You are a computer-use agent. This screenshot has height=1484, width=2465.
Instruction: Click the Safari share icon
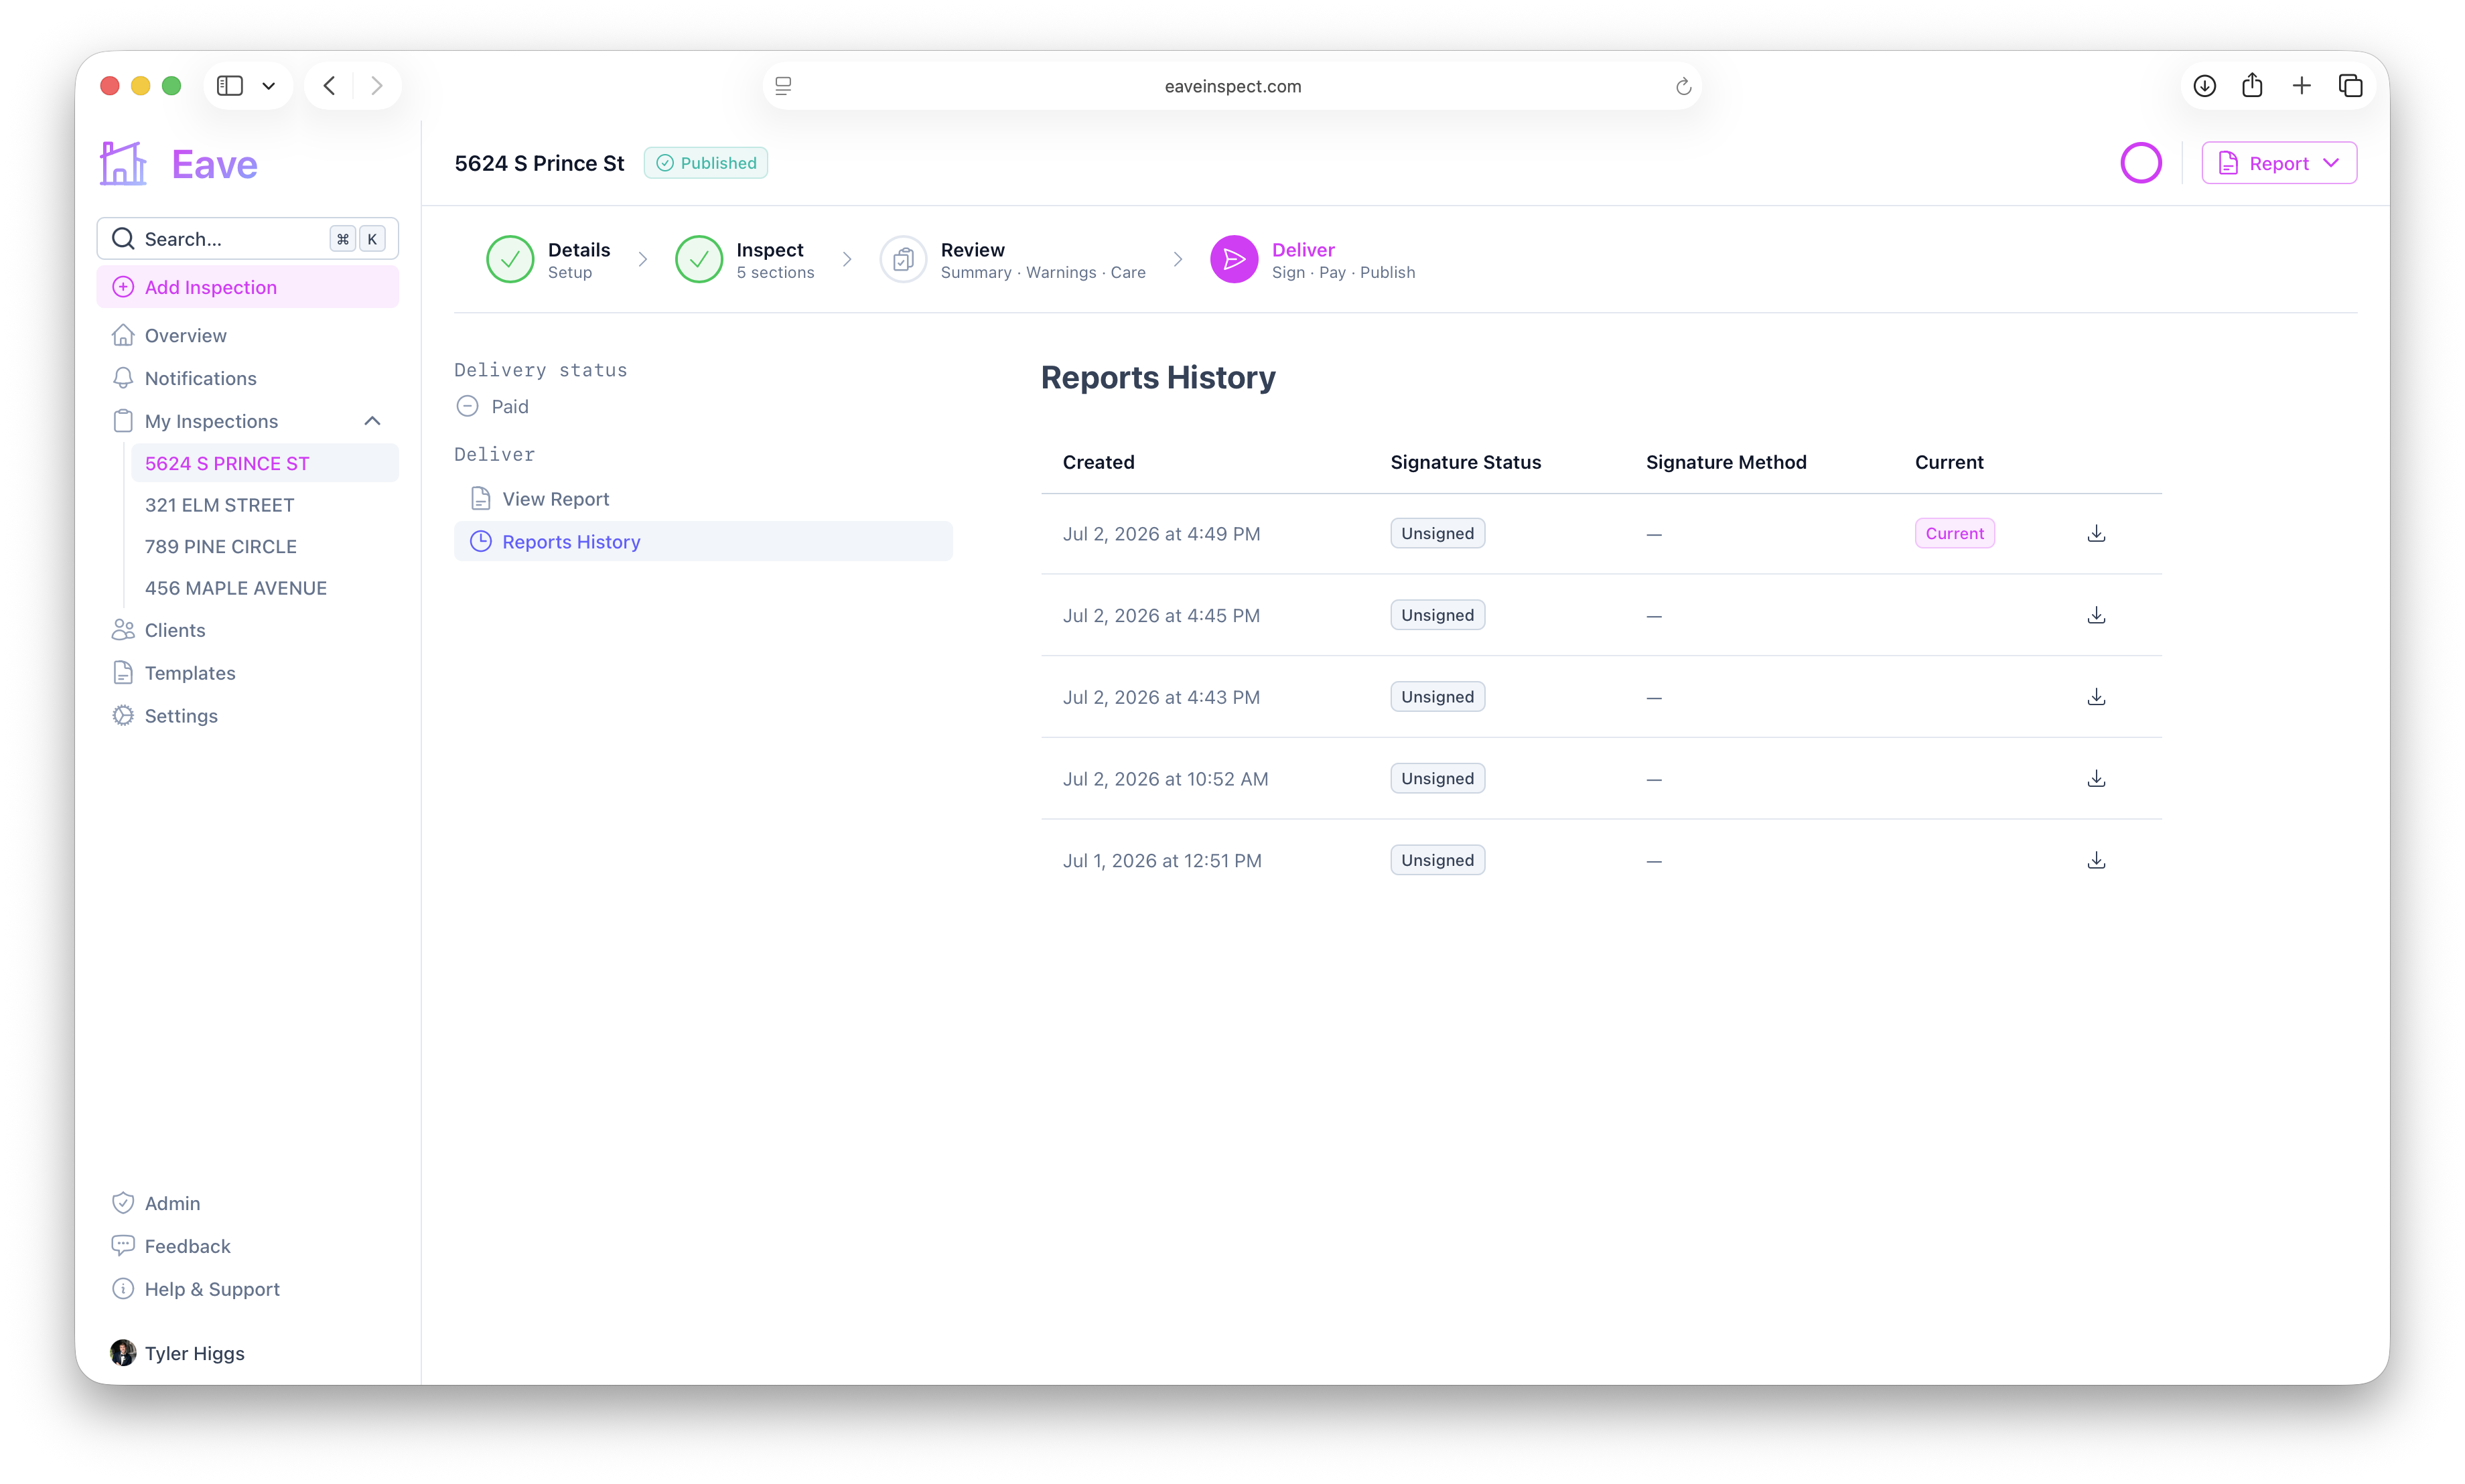2252,86
